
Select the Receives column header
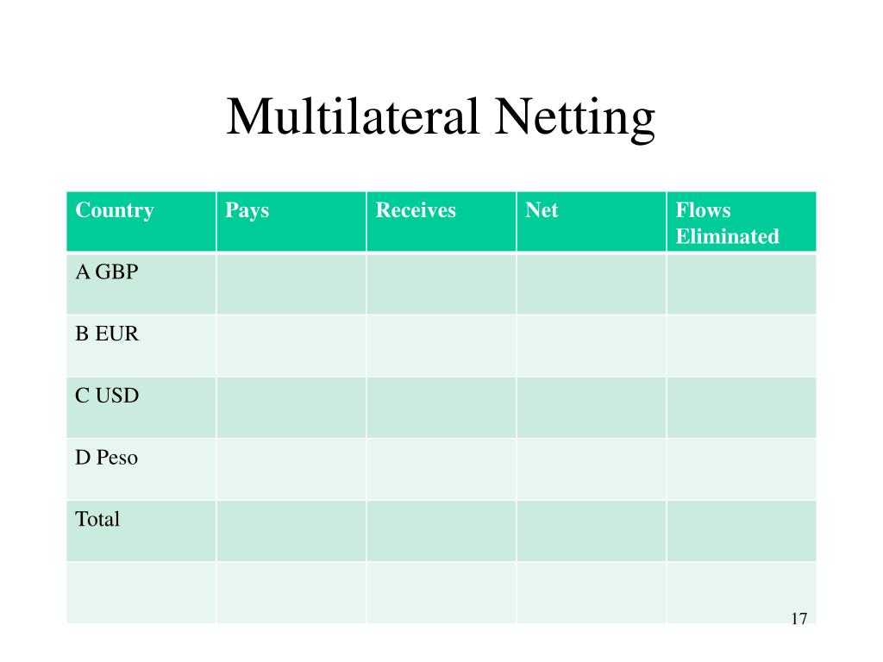click(x=441, y=222)
